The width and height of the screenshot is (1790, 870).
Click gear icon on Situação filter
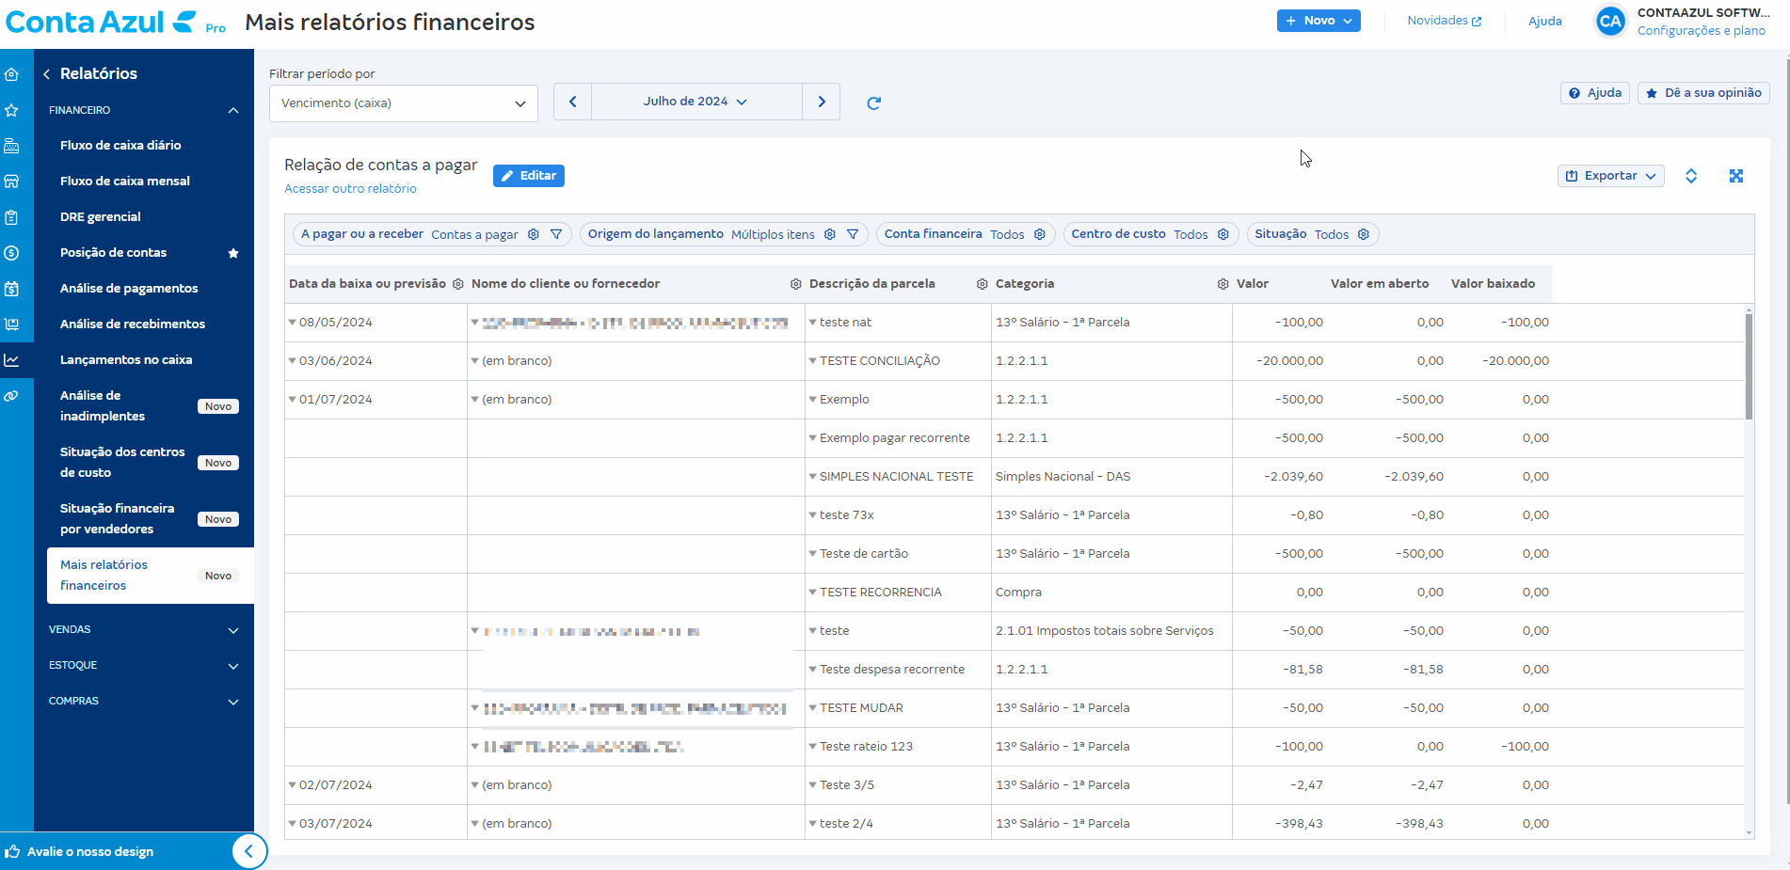tap(1363, 234)
